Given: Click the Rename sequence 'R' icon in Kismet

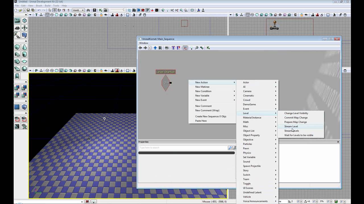Looking at the screenshot, I should 160,48.
